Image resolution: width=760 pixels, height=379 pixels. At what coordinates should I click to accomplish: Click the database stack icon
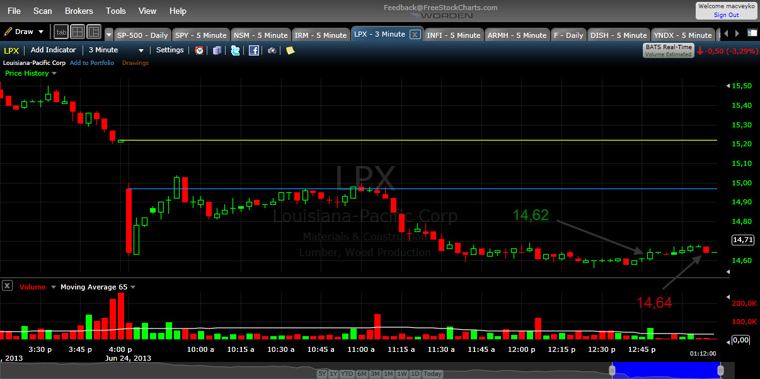[x=217, y=50]
